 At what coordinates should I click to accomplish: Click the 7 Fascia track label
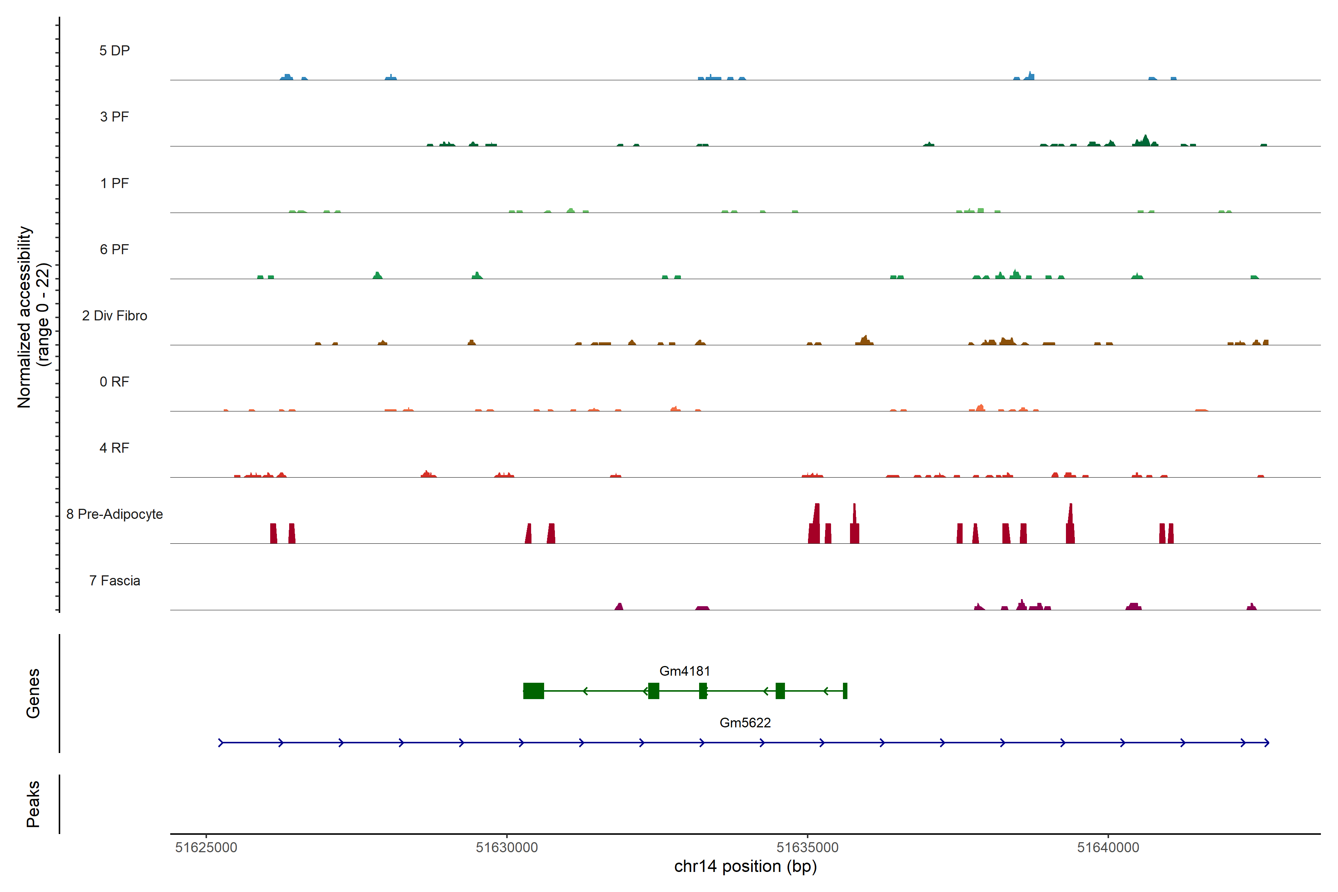pos(114,581)
